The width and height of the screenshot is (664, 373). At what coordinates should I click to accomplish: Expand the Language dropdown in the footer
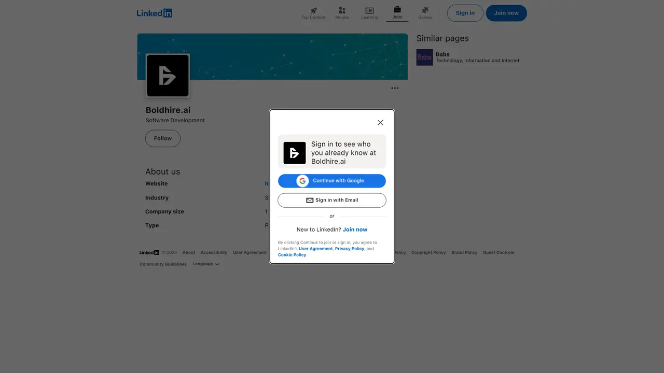[206, 264]
